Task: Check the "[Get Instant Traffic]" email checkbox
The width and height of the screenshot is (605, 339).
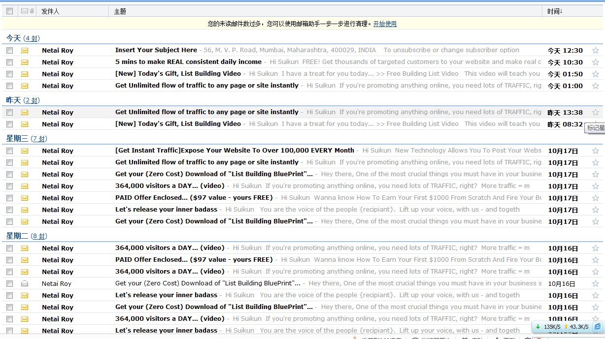Action: pos(10,151)
